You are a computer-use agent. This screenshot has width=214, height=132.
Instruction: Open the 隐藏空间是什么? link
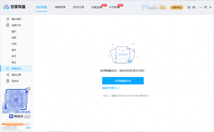click(x=111, y=88)
